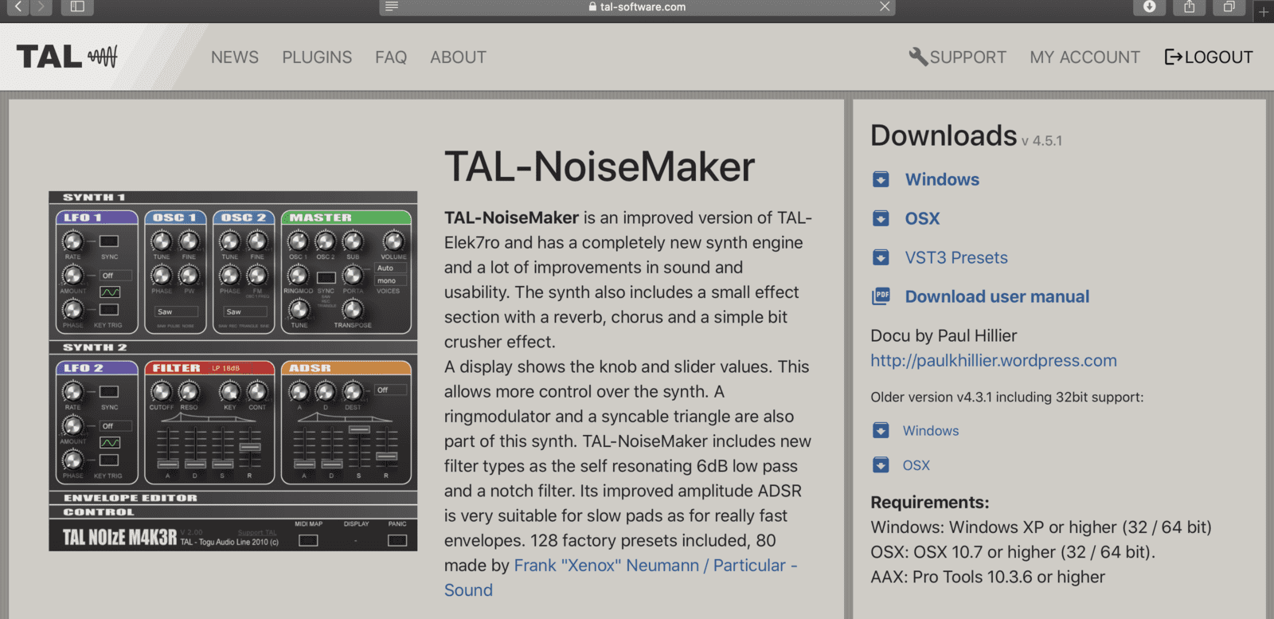The image size is (1274, 619).
Task: Click the Downloads heading
Action: coord(944,135)
